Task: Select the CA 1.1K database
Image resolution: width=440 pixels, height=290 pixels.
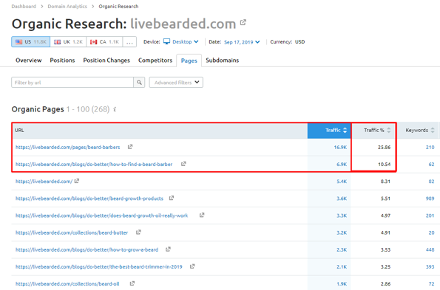Action: coord(104,42)
